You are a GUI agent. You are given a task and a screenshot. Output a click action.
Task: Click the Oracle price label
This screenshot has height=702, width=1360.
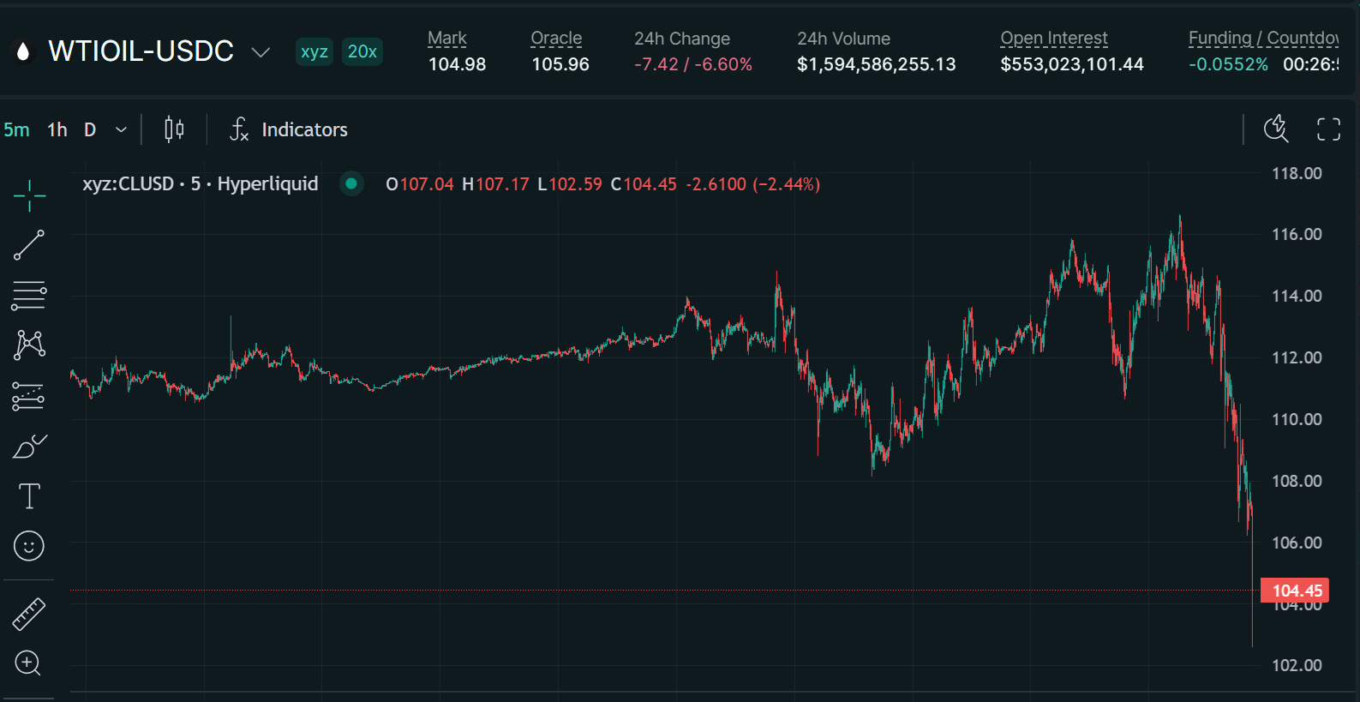pyautogui.click(x=556, y=39)
